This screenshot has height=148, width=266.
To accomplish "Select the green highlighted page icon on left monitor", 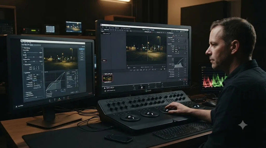I will [x=59, y=99].
